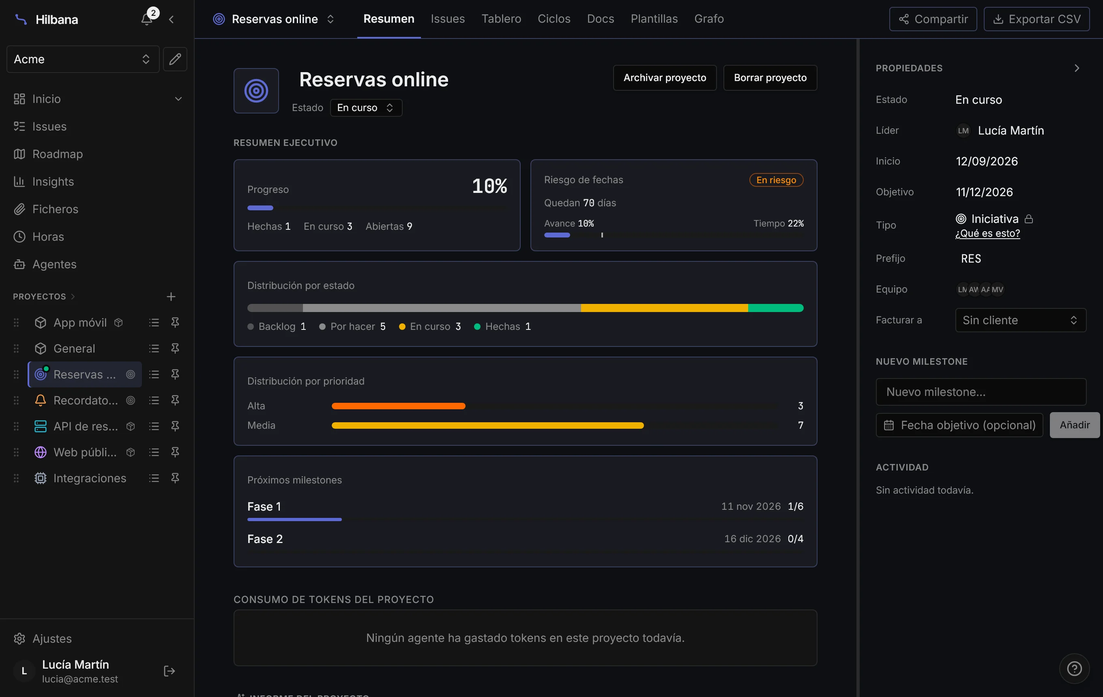Focus the Nuevo milestone input field
1103x697 pixels.
point(981,392)
